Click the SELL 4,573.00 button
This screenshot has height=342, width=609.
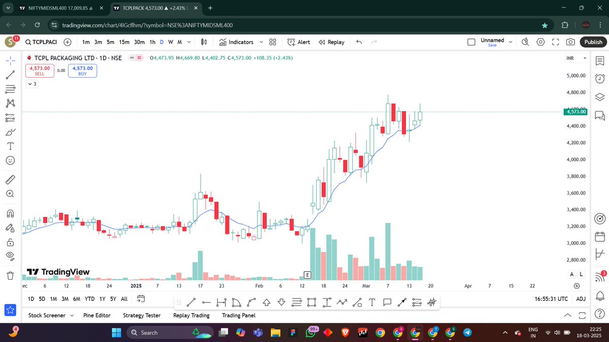coord(40,70)
